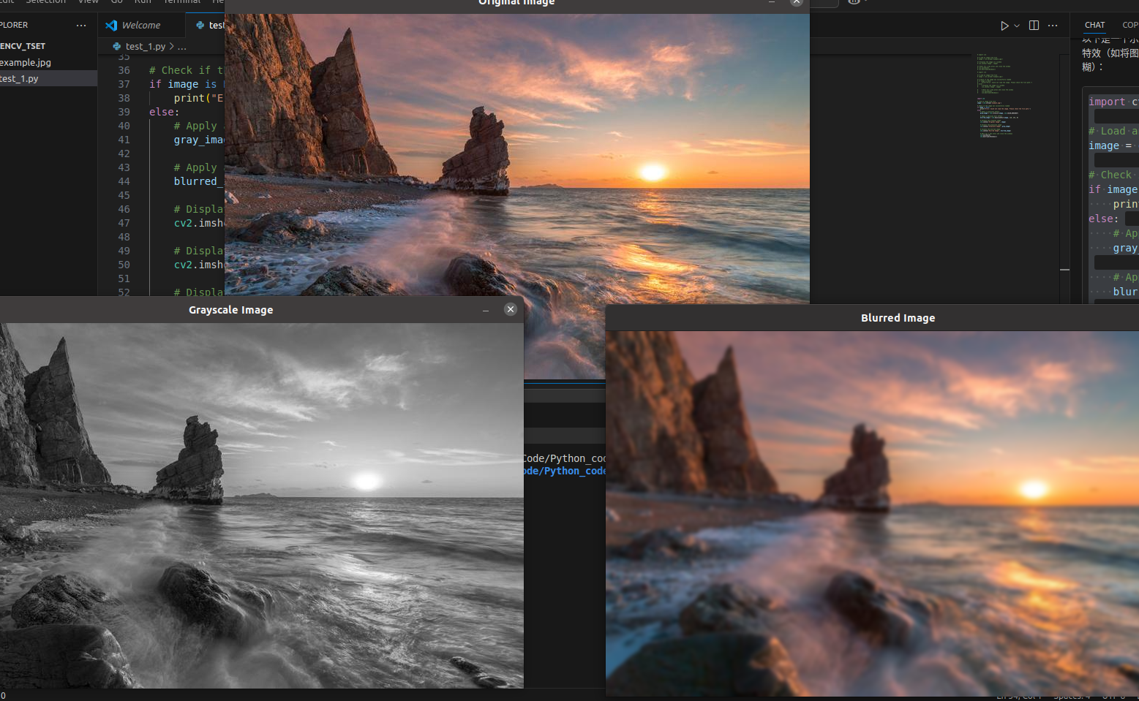Click line number 47 in the gutter

click(x=124, y=223)
